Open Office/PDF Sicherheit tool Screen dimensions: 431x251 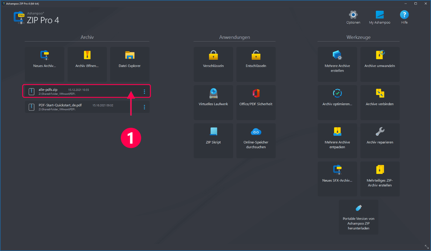pyautogui.click(x=256, y=102)
